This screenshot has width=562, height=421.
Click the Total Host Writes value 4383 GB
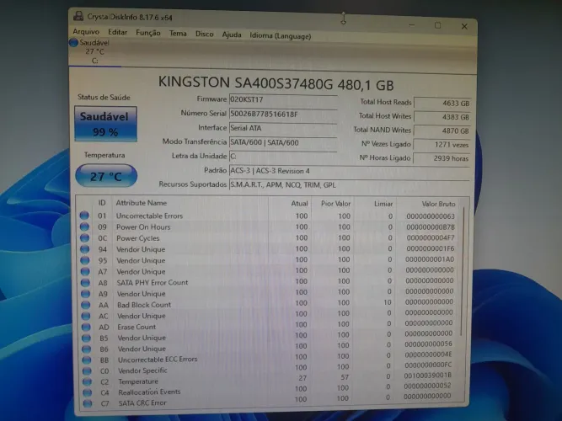[442, 117]
